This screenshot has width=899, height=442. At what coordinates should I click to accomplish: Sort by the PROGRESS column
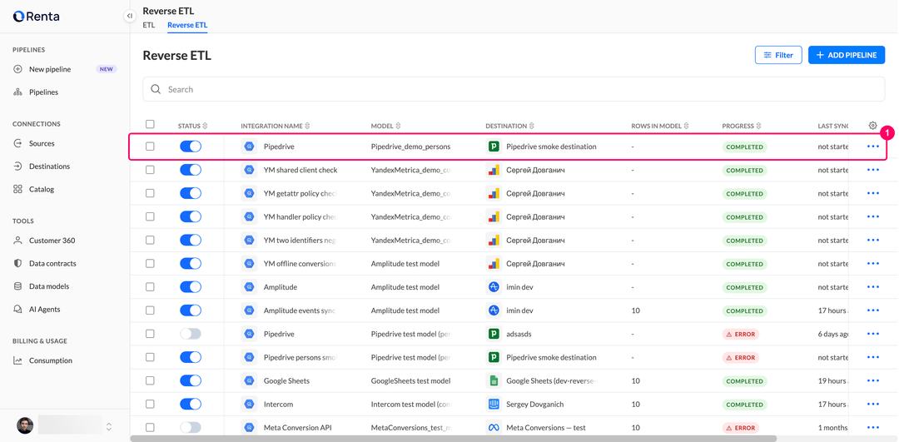click(742, 126)
